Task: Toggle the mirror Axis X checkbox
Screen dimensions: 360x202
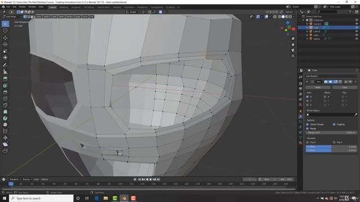Action: (308, 97)
